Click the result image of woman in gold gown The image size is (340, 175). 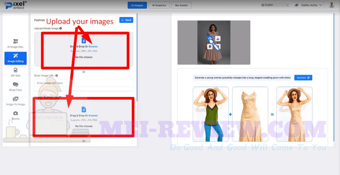click(294, 114)
